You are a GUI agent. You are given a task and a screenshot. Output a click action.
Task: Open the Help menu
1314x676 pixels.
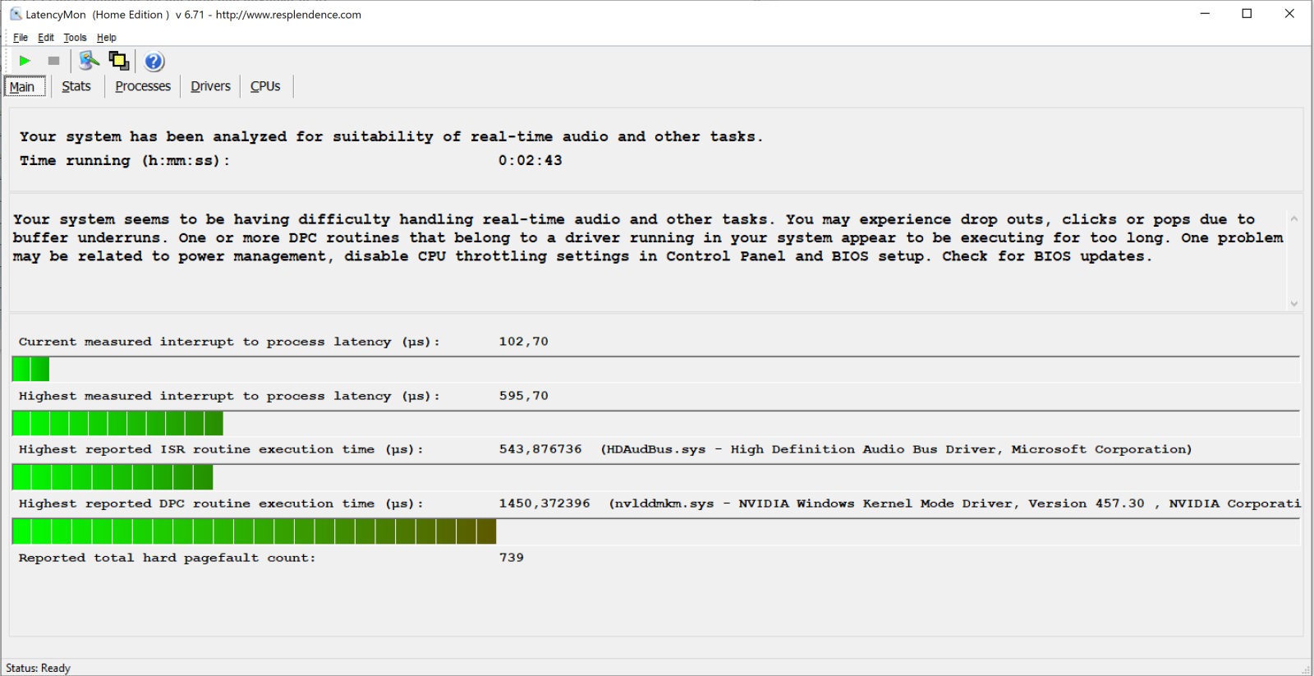pyautogui.click(x=107, y=38)
